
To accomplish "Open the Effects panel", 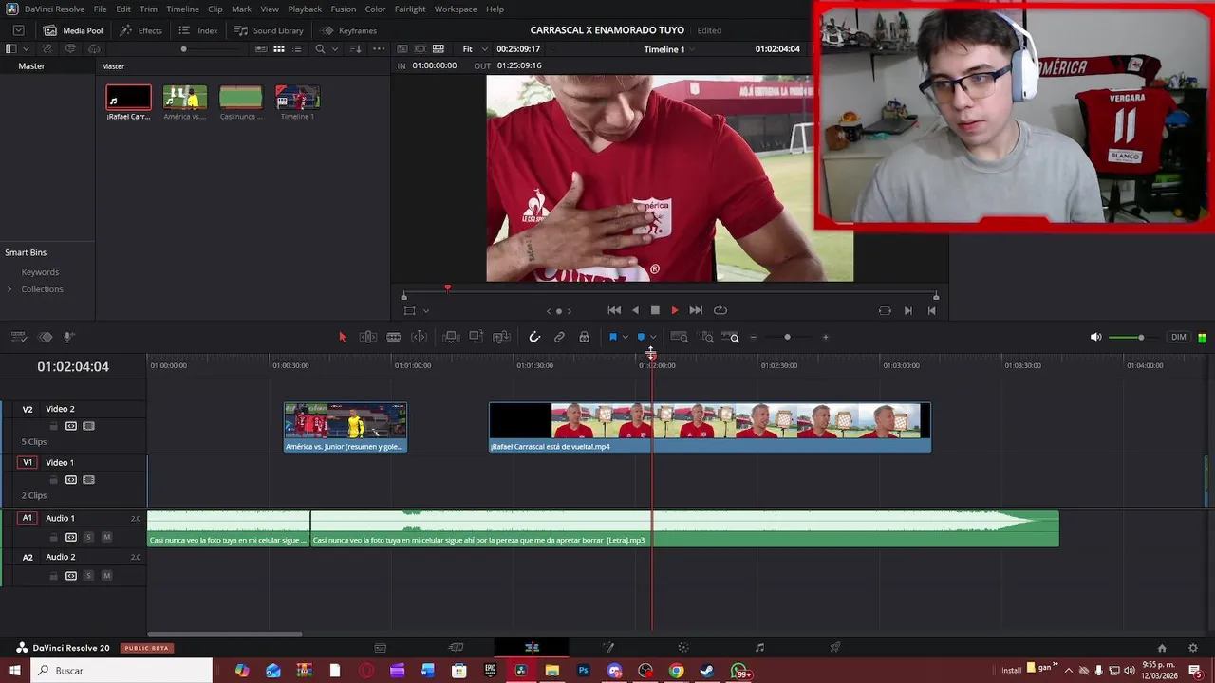I will click(140, 30).
